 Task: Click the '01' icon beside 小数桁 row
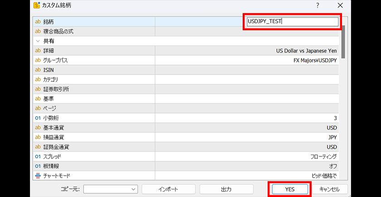coord(38,118)
